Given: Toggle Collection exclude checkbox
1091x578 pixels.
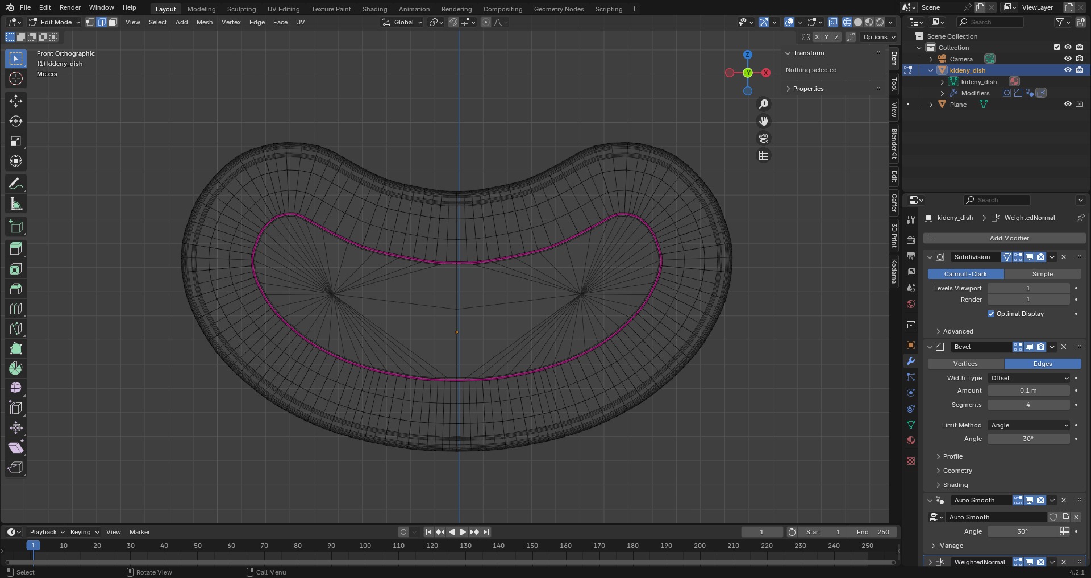Looking at the screenshot, I should 1057,48.
